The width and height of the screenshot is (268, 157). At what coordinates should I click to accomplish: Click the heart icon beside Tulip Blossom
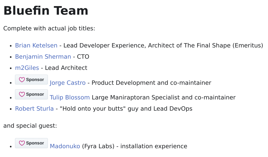[22, 94]
